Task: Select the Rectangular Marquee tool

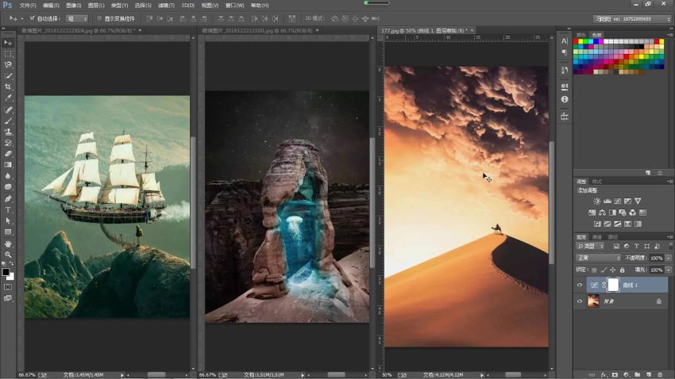Action: pos(8,54)
